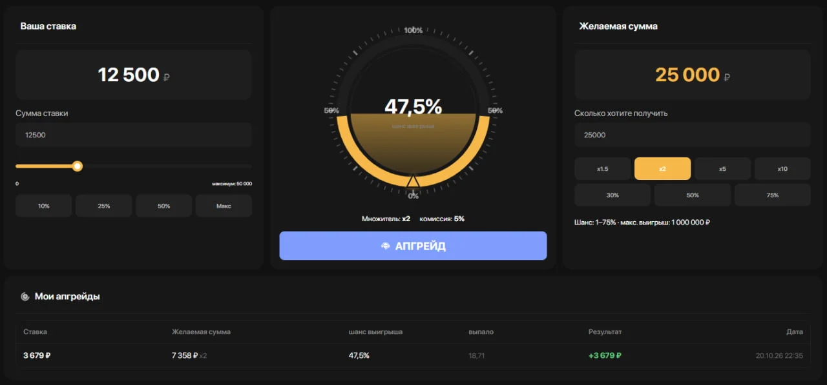
Task: Click the 3 679 ₽ stake in history row
Action: pos(37,355)
